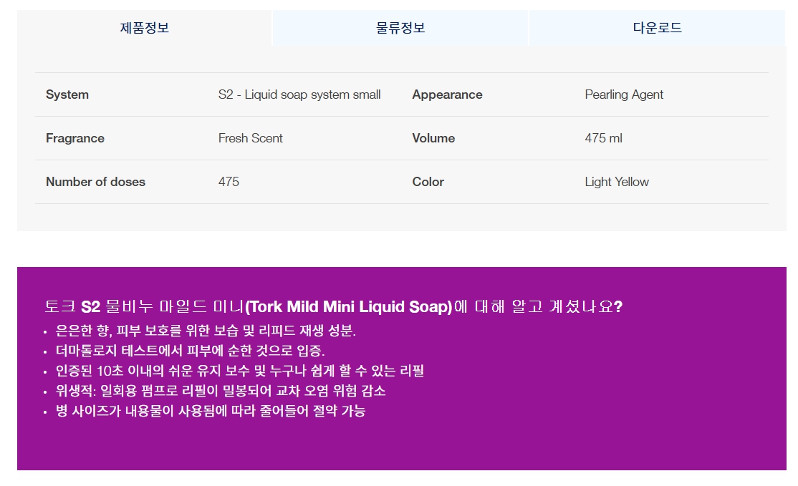This screenshot has height=486, width=798.
Task: Click the Appearance label
Action: click(x=447, y=94)
